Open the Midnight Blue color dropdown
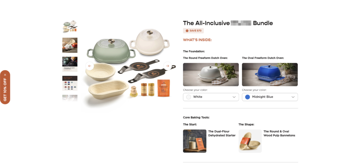Viewport: 361px width, 168px height. pos(270,97)
